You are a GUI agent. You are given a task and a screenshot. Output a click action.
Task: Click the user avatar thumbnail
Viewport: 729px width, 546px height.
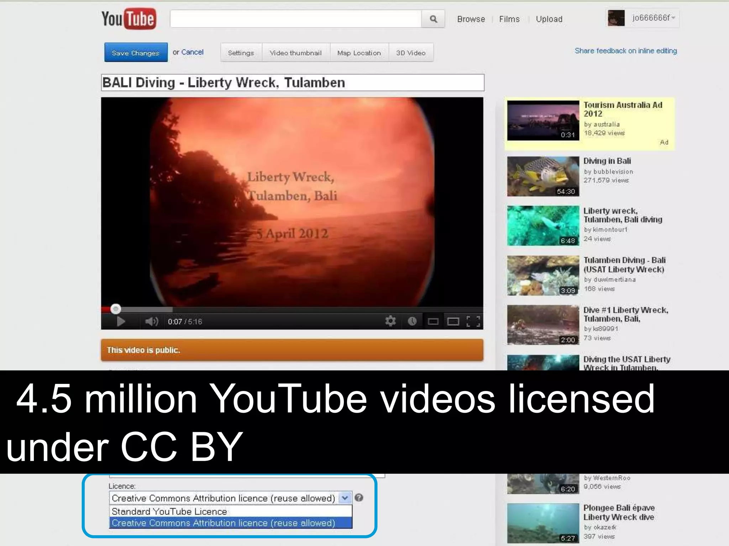[x=616, y=18]
